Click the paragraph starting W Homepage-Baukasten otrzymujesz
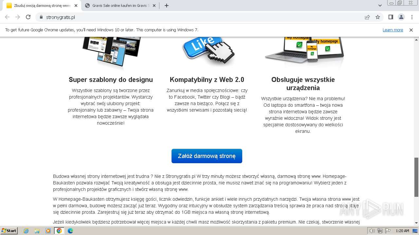Screen dimensions: 419x235 point(206,206)
